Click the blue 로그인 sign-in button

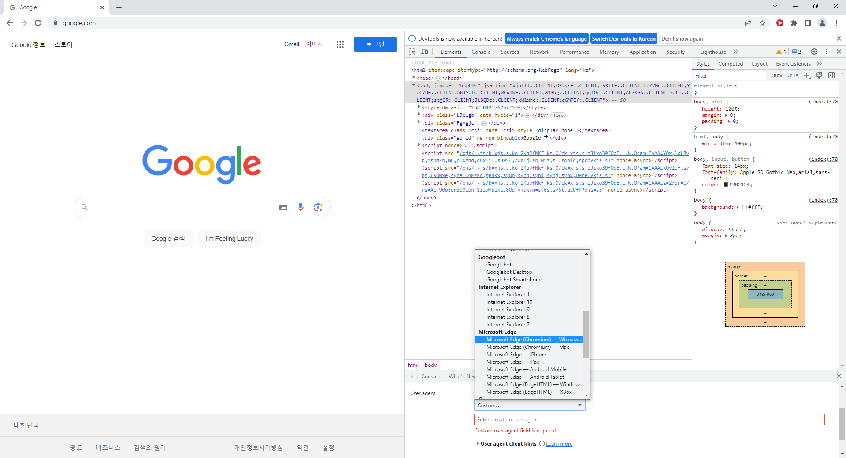point(375,44)
